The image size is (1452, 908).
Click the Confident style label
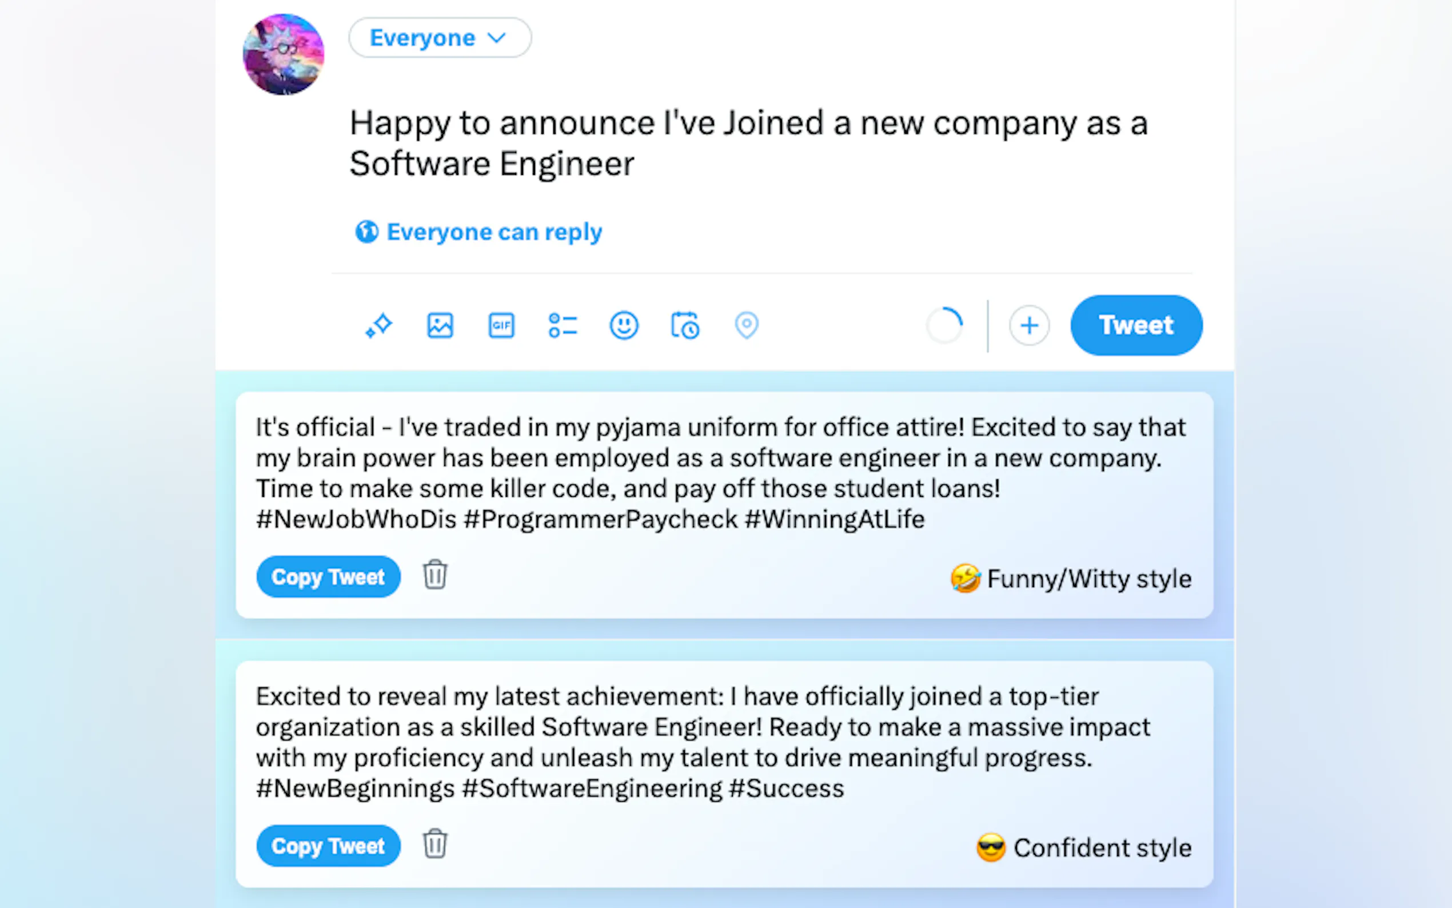click(x=1083, y=848)
